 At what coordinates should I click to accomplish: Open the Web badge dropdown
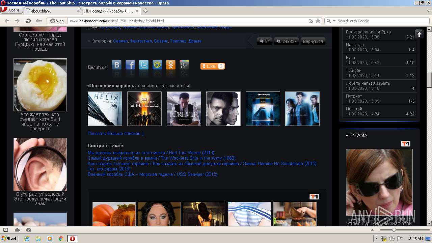(57, 21)
